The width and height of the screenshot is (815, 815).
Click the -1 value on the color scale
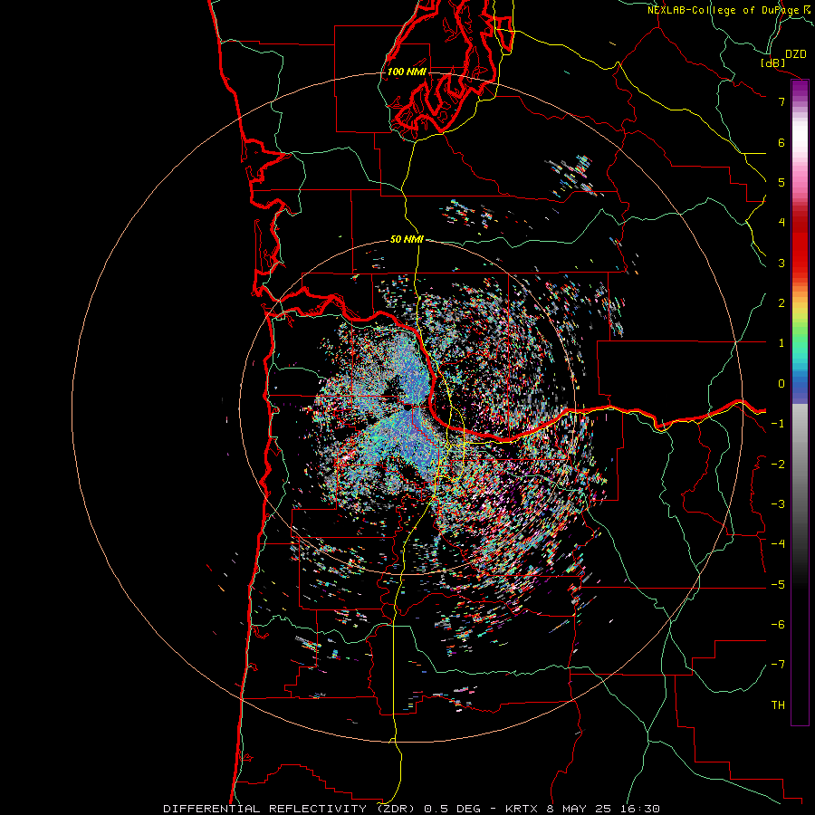(778, 424)
